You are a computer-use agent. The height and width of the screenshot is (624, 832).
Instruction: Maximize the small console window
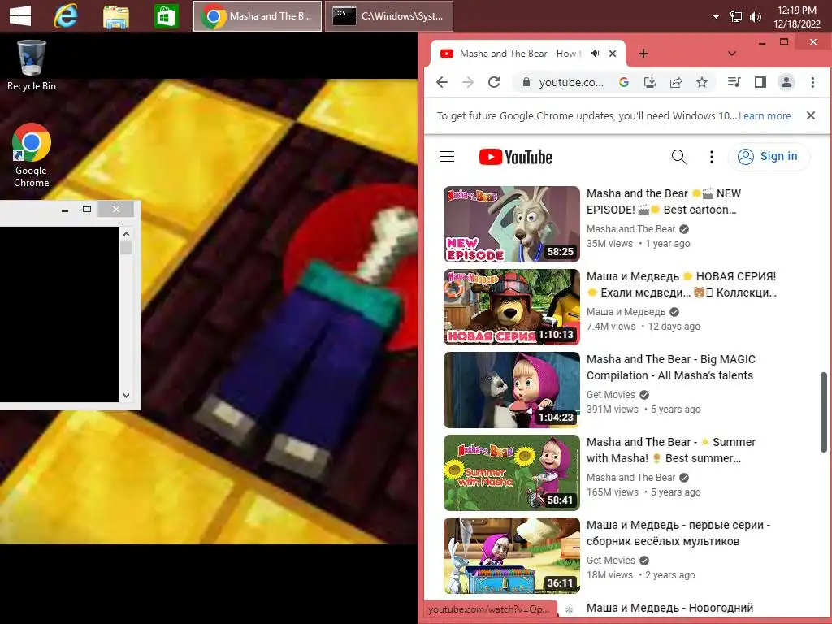click(87, 209)
